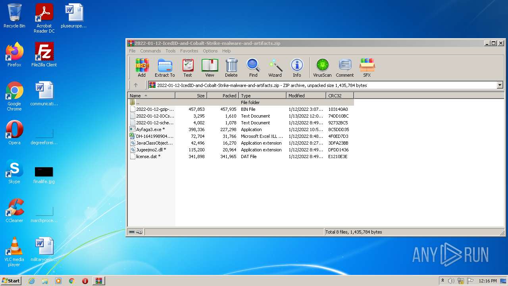Image resolution: width=508 pixels, height=286 pixels.
Task: Select Jugeejmo2.dll in the list
Action: click(x=241, y=150)
